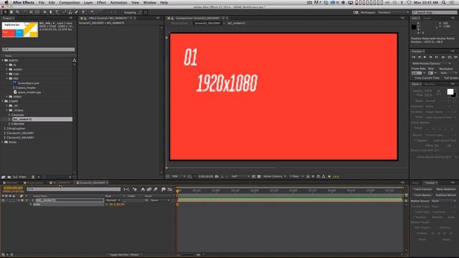Open the Motion Source dropdown

pos(444,201)
